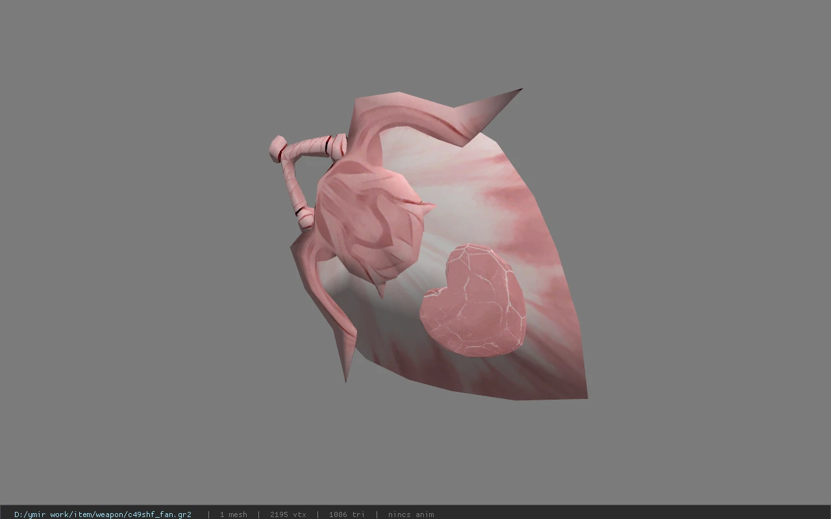The height and width of the screenshot is (519, 831).
Task: Click the 'nincs anim' status entry
Action: point(411,514)
